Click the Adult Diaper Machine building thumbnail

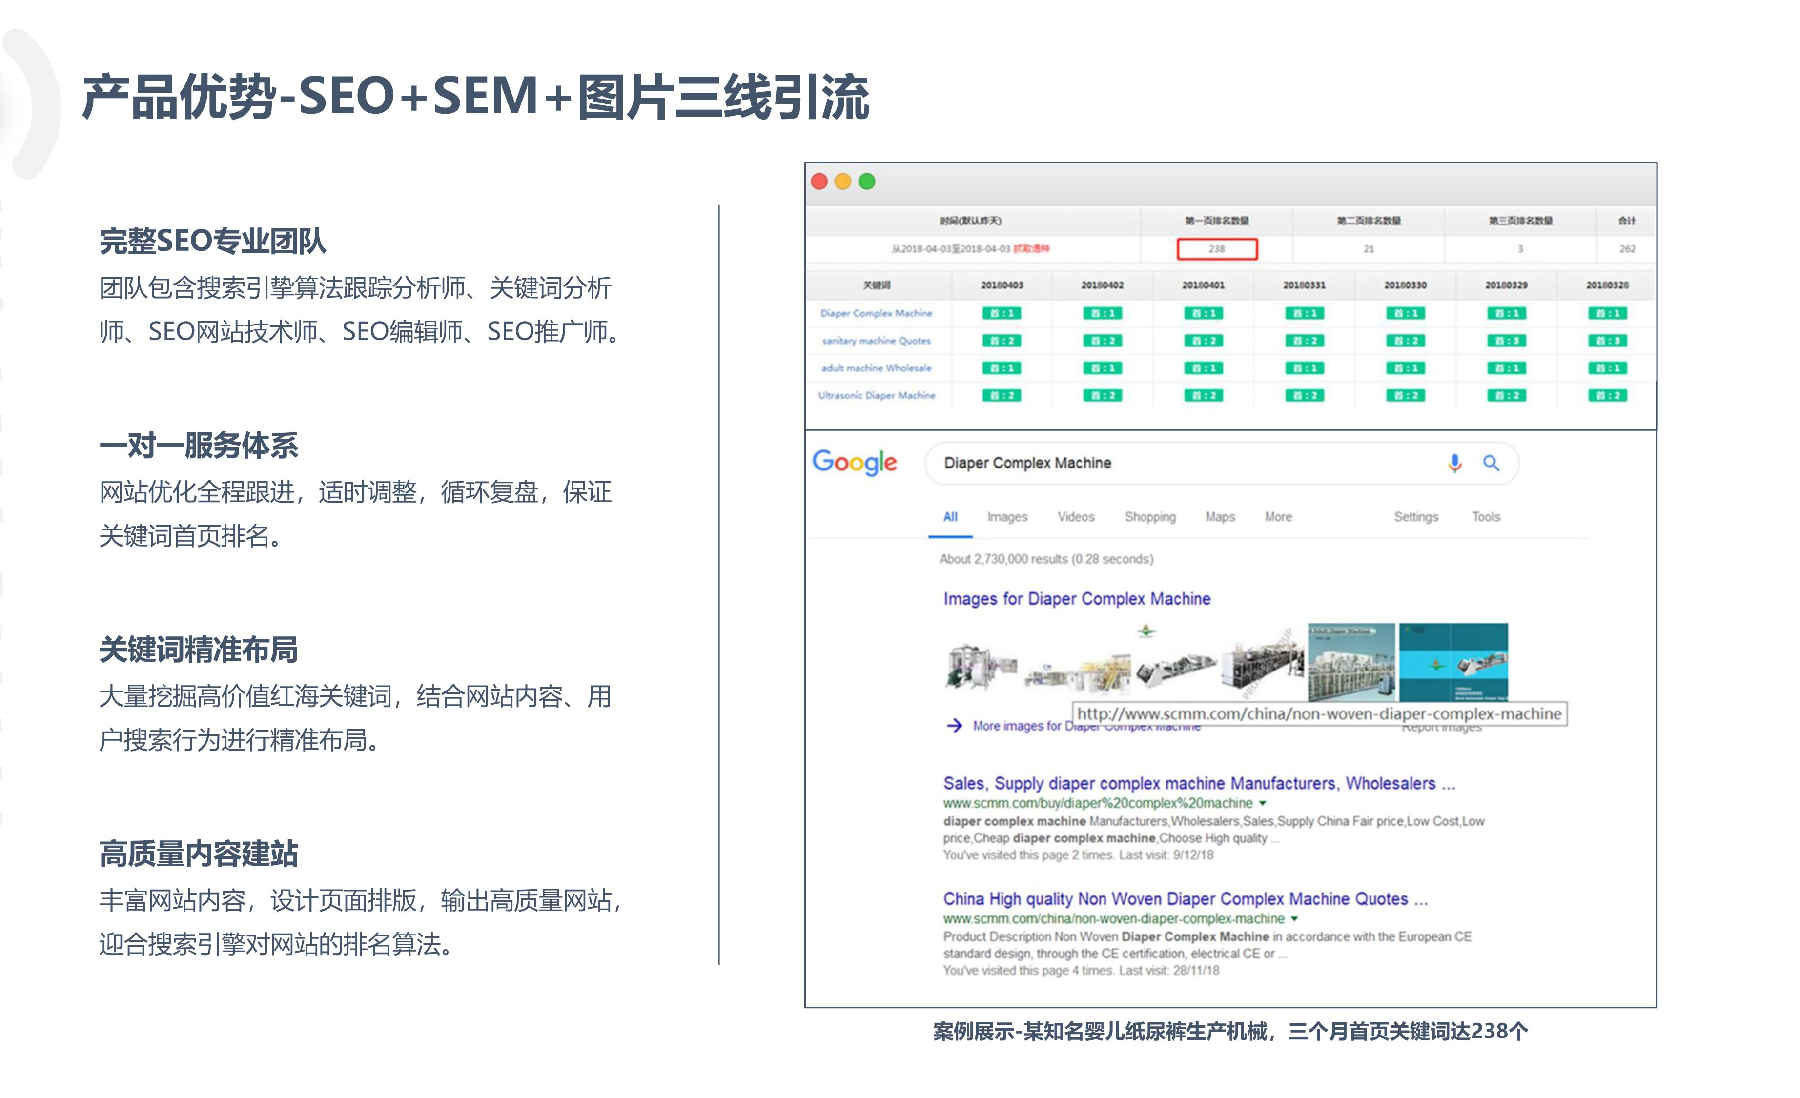(1350, 662)
